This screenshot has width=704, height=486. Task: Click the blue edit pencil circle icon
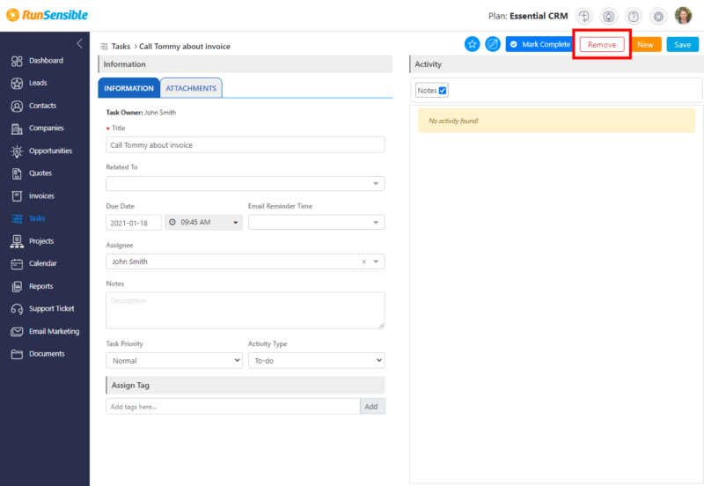point(493,44)
